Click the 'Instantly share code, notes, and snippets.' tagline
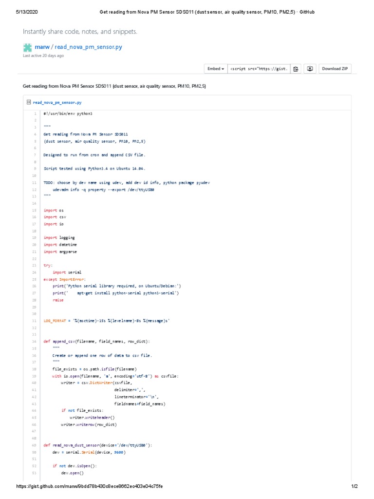 [80, 32]
